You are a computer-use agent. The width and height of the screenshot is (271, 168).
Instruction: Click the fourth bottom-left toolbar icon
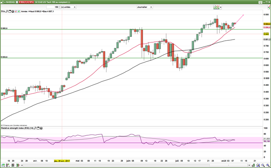tap(18, 165)
